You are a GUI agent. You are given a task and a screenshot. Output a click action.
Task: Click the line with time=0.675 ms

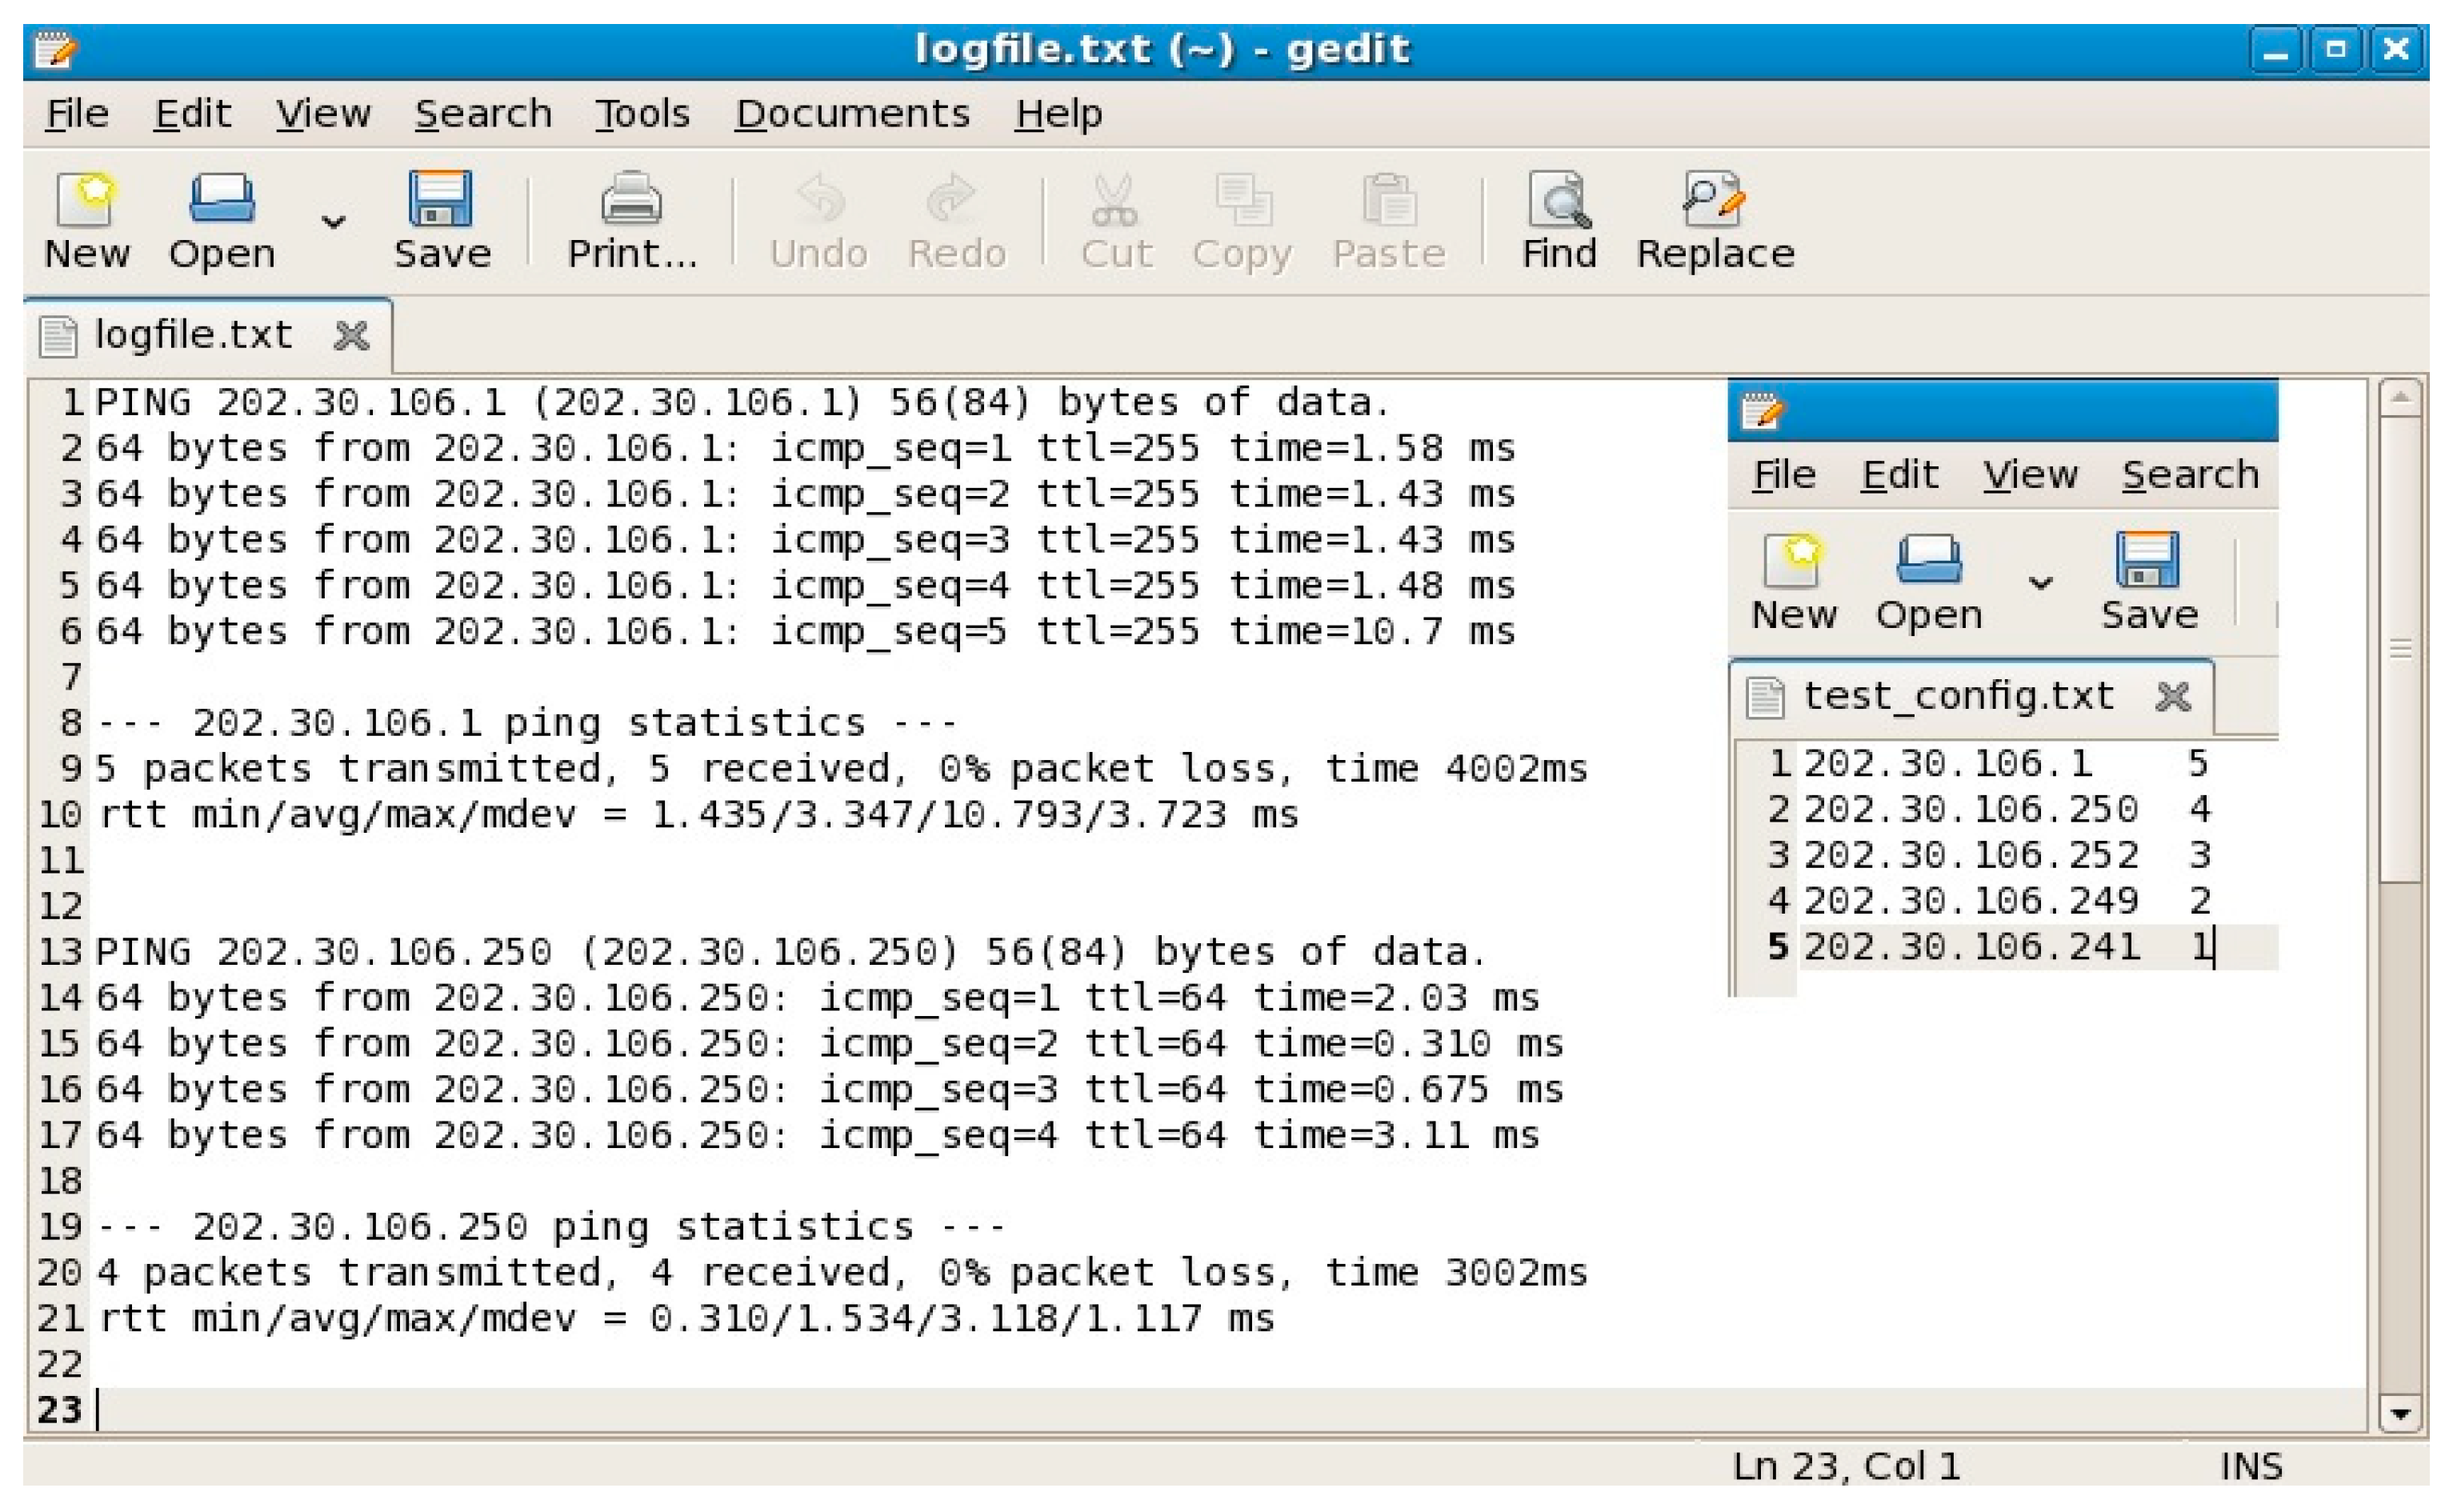[829, 1089]
